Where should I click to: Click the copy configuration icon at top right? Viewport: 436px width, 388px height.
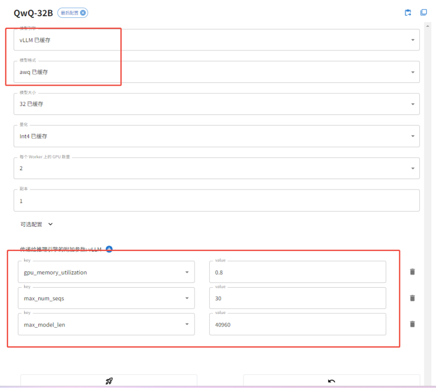pos(423,13)
